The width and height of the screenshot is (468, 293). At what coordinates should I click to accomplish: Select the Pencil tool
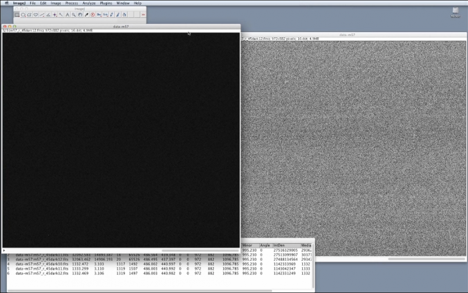click(x=112, y=15)
